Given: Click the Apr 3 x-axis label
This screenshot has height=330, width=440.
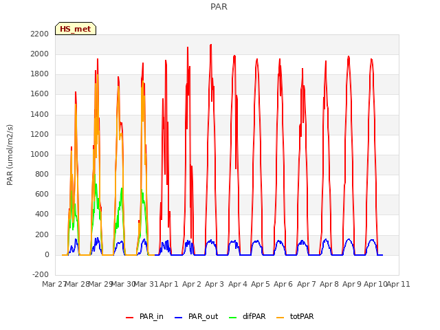Looking at the screenshot, I should pos(214,284).
